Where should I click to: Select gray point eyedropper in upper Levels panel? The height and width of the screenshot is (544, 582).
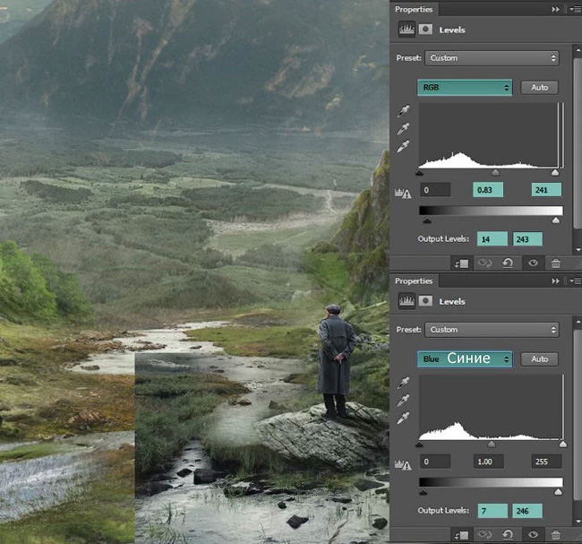pos(403,128)
